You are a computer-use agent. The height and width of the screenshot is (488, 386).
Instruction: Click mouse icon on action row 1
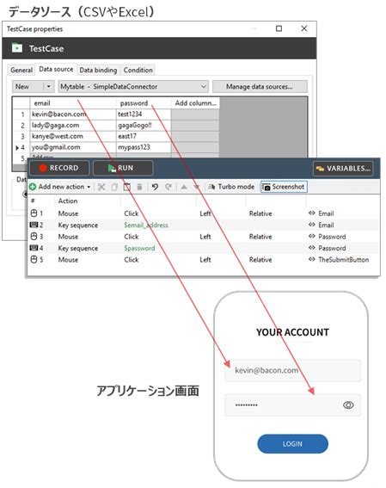pyautogui.click(x=34, y=213)
